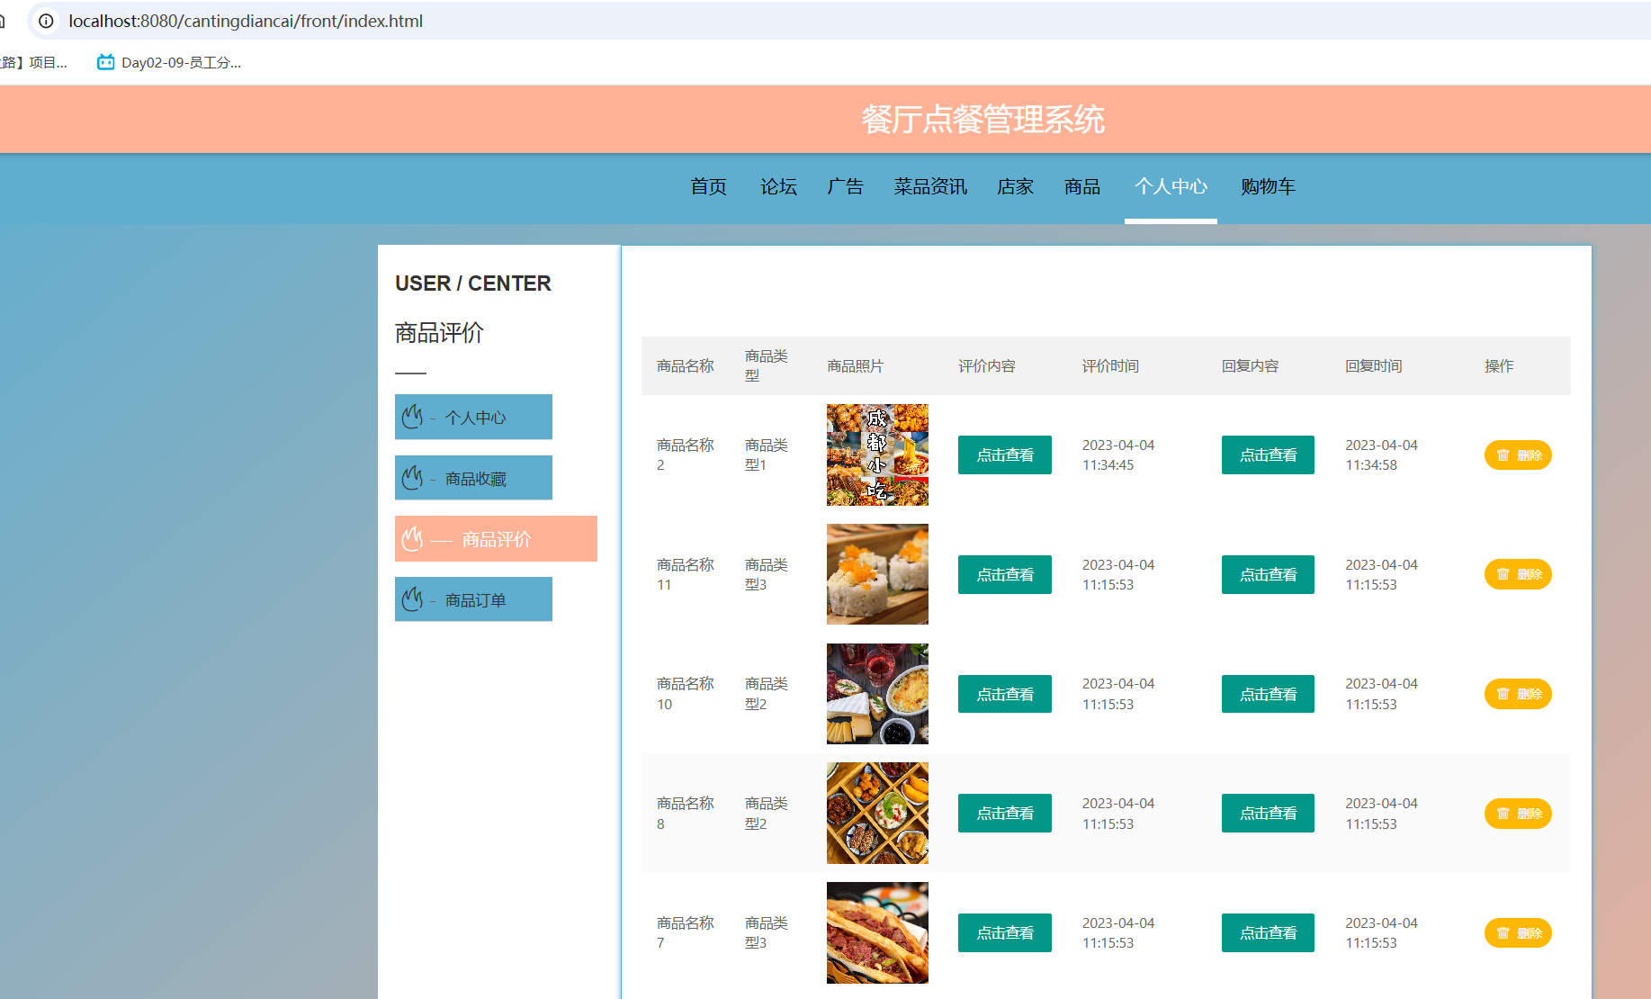
Task: Switch to the 店家 tab
Action: point(1015,187)
